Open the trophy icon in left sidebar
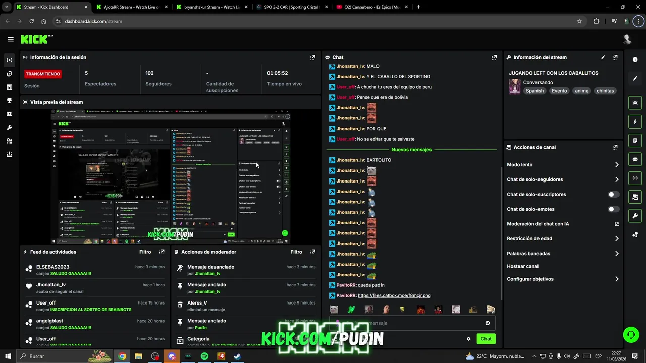The image size is (646, 363). (9, 100)
